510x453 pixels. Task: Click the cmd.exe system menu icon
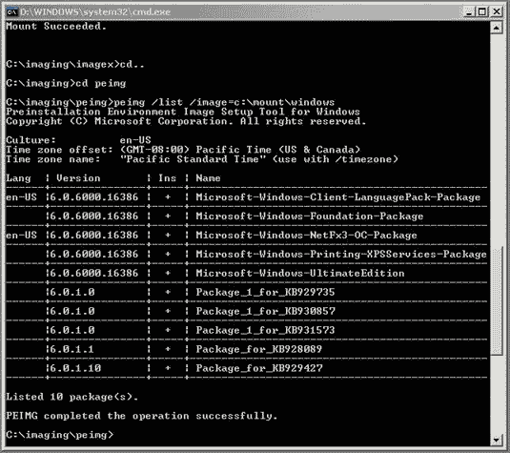tap(11, 12)
